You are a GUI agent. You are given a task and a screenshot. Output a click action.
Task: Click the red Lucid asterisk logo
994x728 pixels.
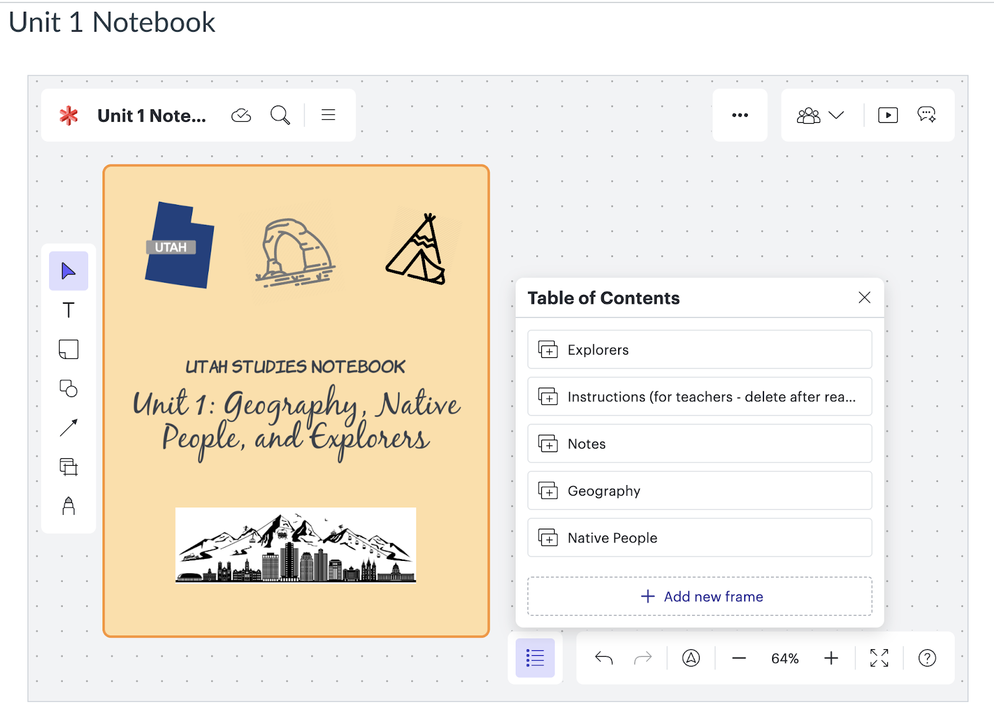tap(68, 116)
